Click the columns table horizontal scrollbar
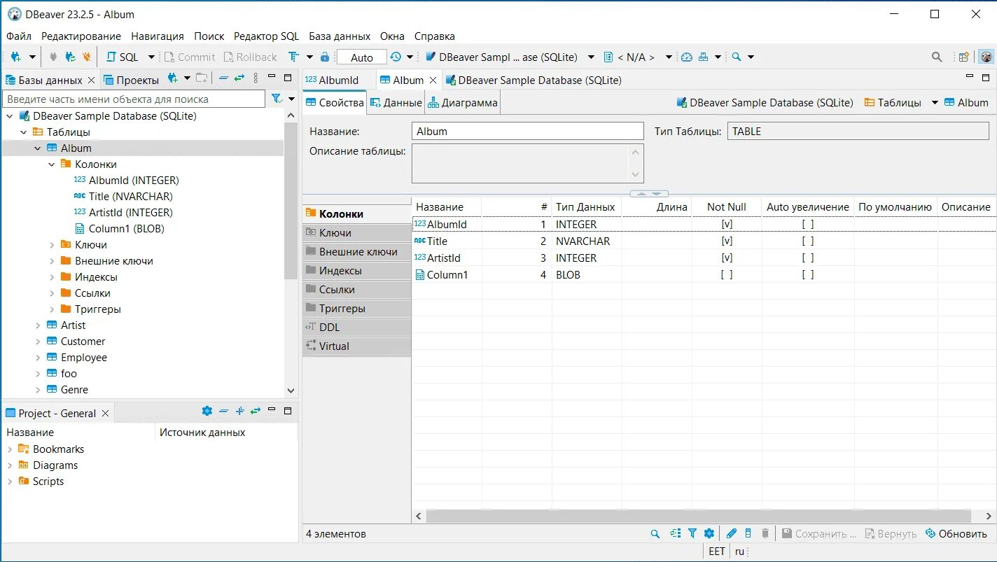The width and height of the screenshot is (997, 562). tap(699, 516)
